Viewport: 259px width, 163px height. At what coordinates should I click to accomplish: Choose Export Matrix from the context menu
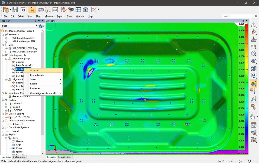pyautogui.click(x=38, y=75)
